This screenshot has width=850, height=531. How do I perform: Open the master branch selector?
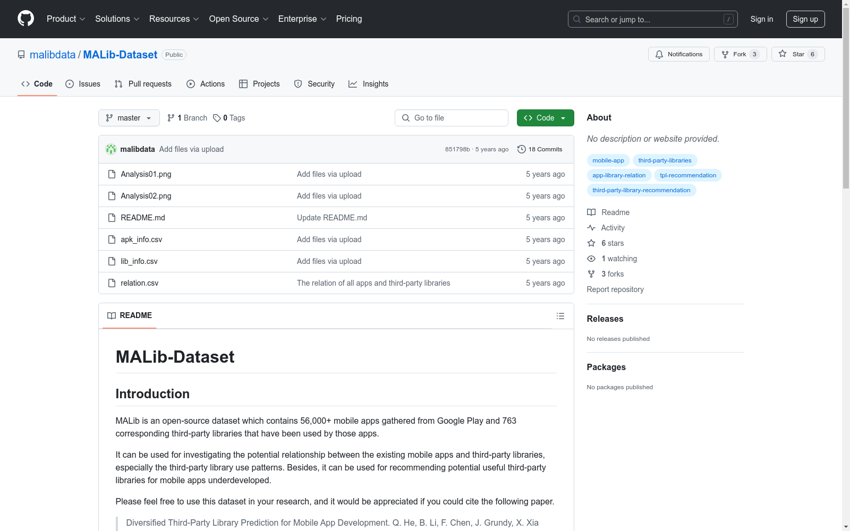[129, 118]
